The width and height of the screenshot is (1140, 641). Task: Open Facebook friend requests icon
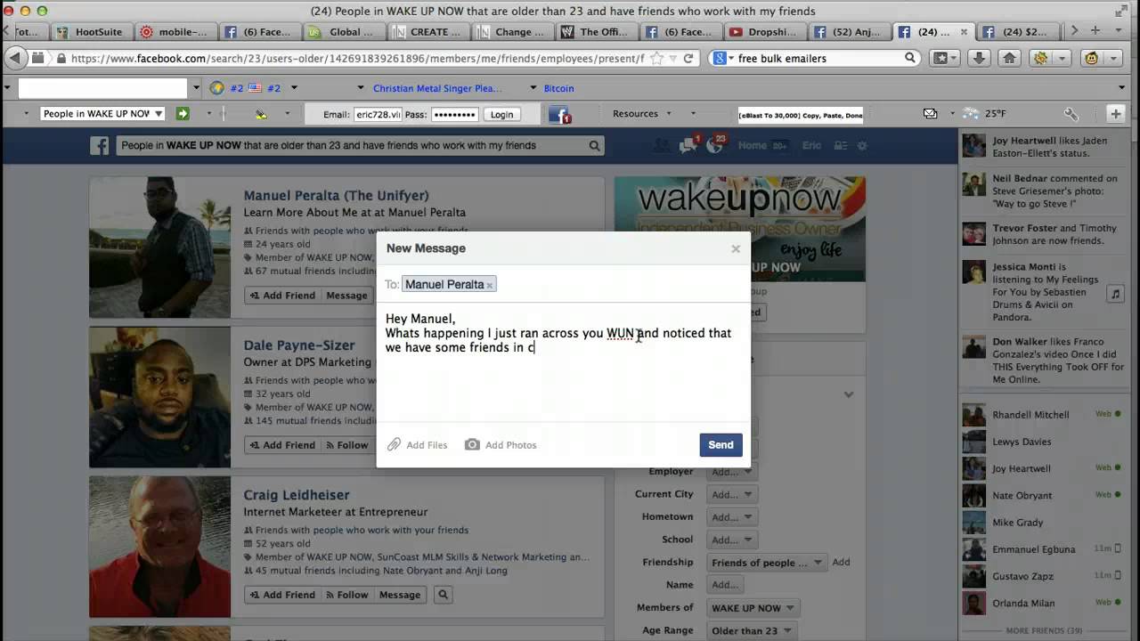pos(661,145)
